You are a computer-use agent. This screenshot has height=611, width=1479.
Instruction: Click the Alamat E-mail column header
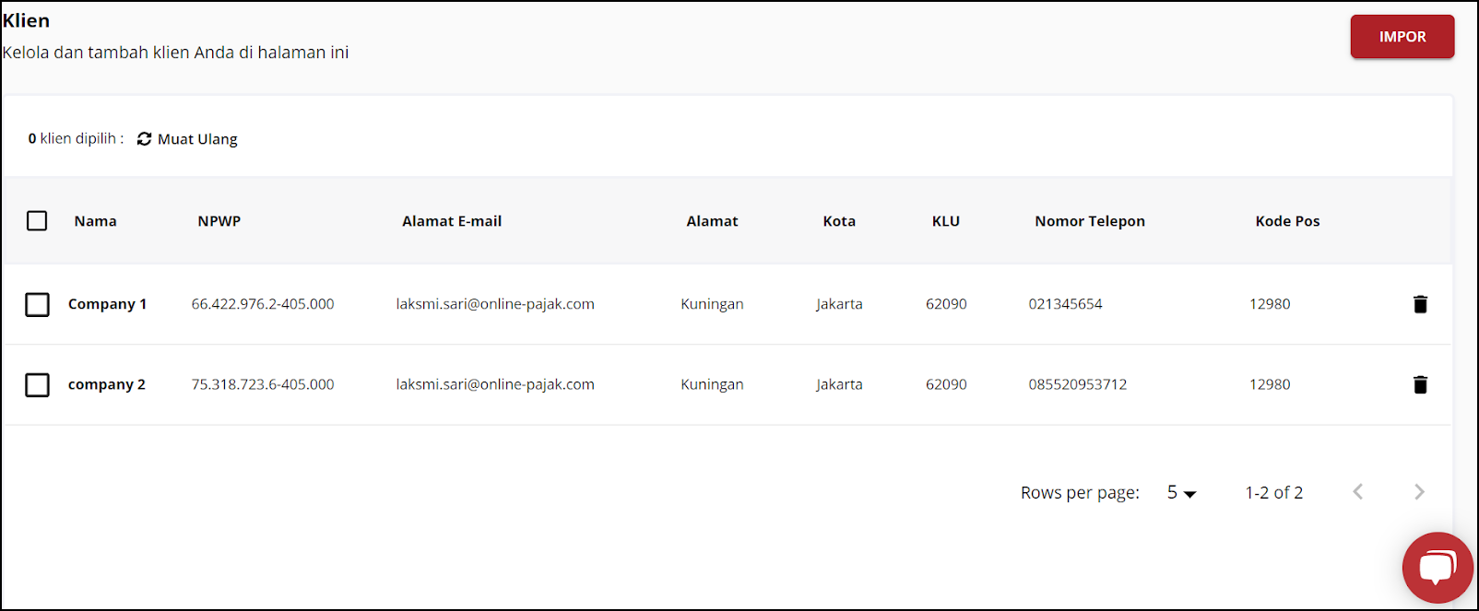[x=452, y=221]
